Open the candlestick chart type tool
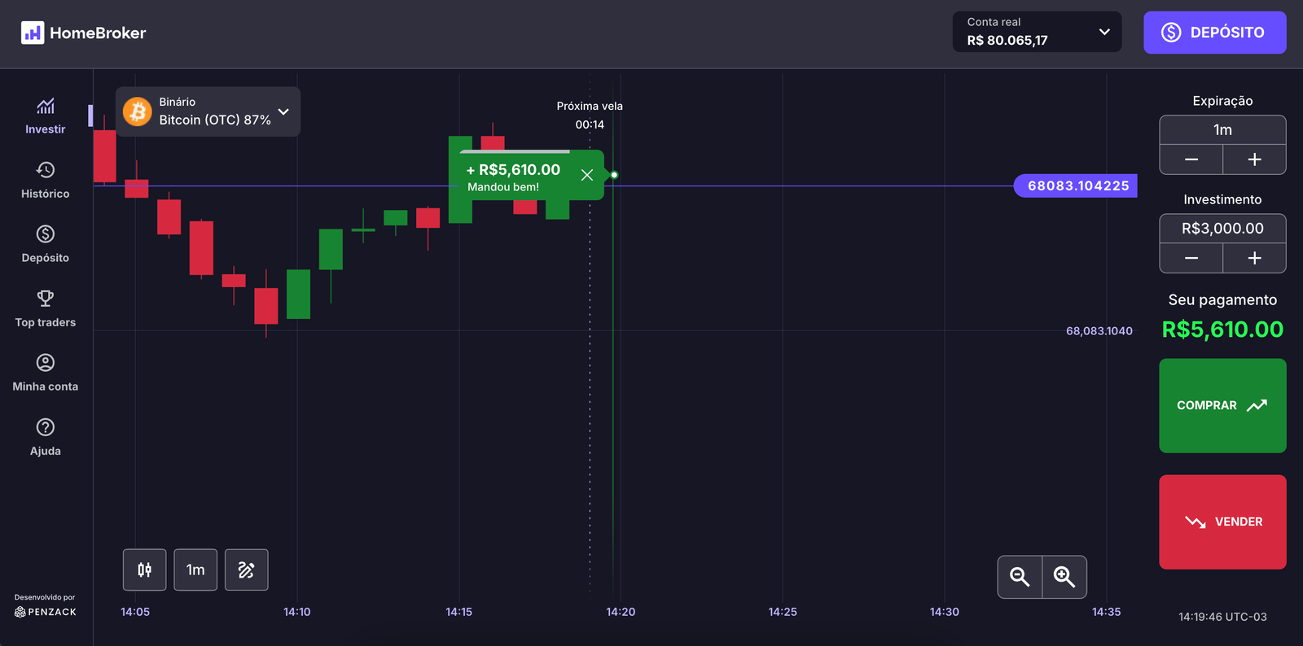This screenshot has width=1303, height=646. 145,570
